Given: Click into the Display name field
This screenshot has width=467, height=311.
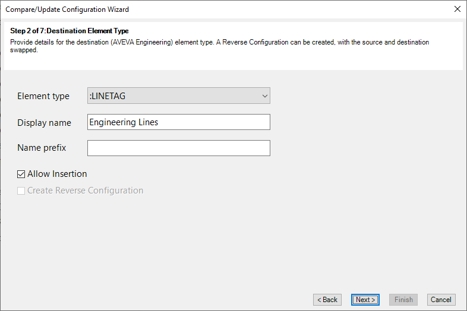Looking at the screenshot, I should tap(179, 122).
